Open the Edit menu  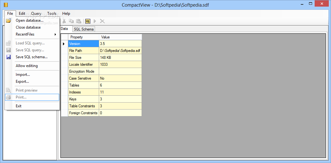click(x=22, y=14)
